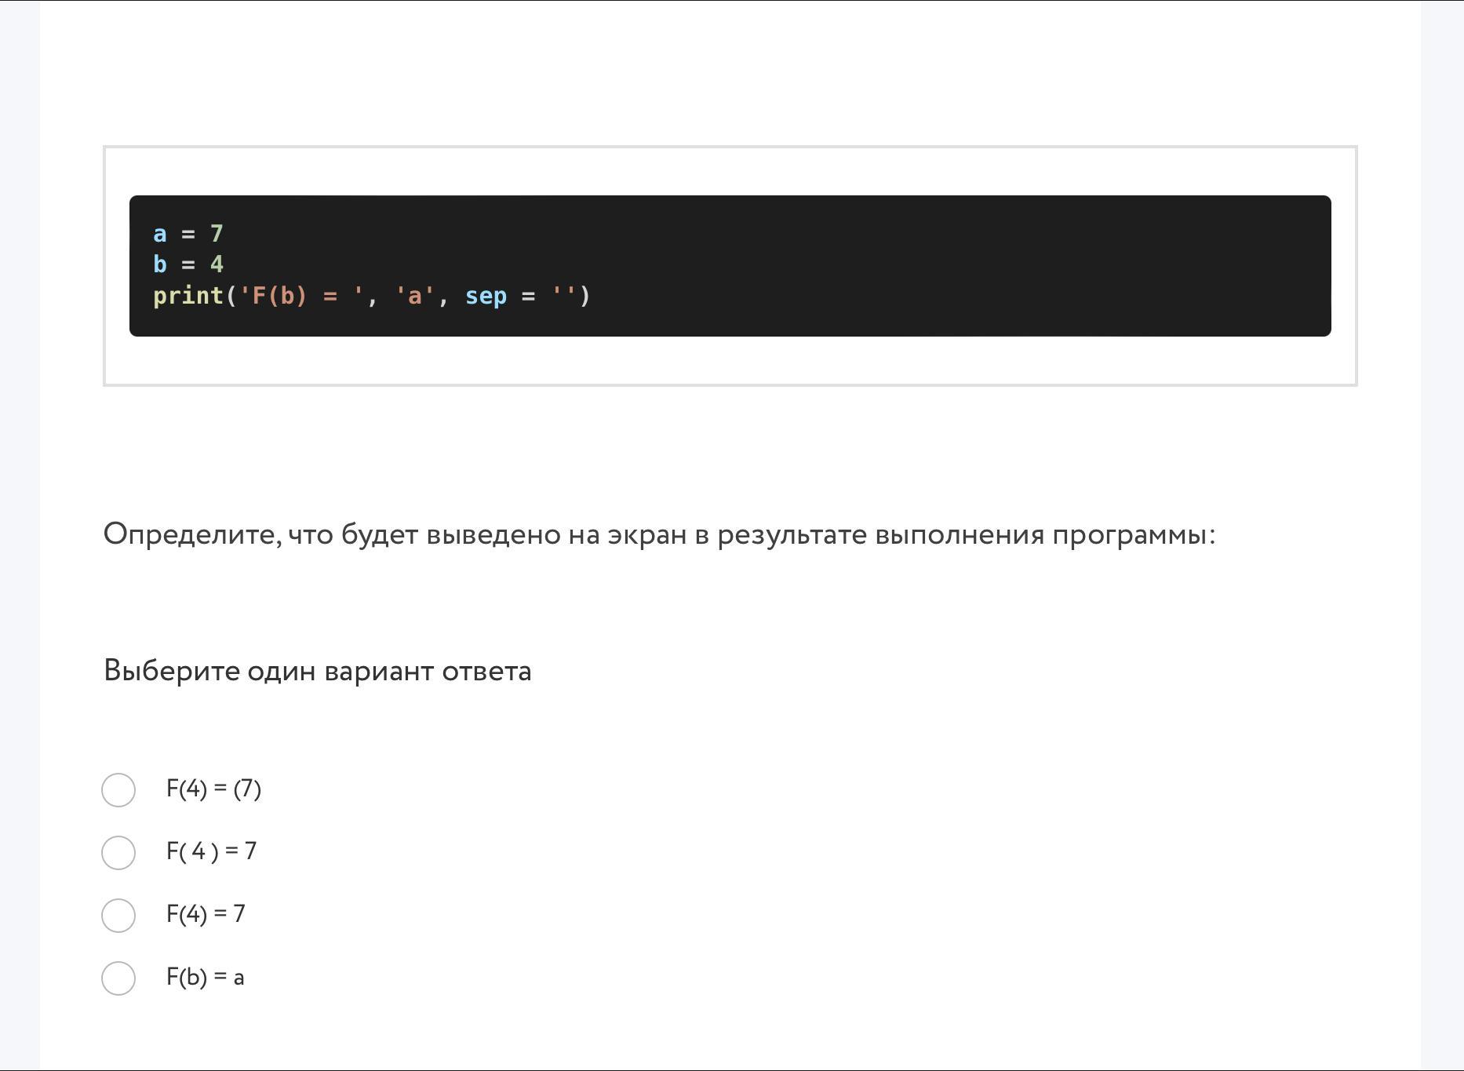Select the answer option F(4) = (7)
Viewport: 1464px width, 1071px height.
[x=213, y=789]
